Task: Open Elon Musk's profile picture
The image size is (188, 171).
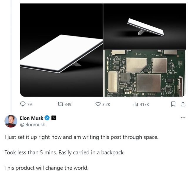Action: tap(11, 121)
